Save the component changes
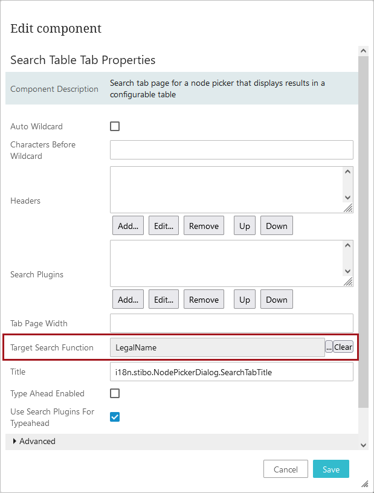Viewport: 374px width, 493px height. coord(330,469)
